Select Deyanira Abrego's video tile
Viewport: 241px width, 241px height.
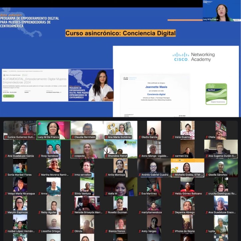[x=187, y=205]
